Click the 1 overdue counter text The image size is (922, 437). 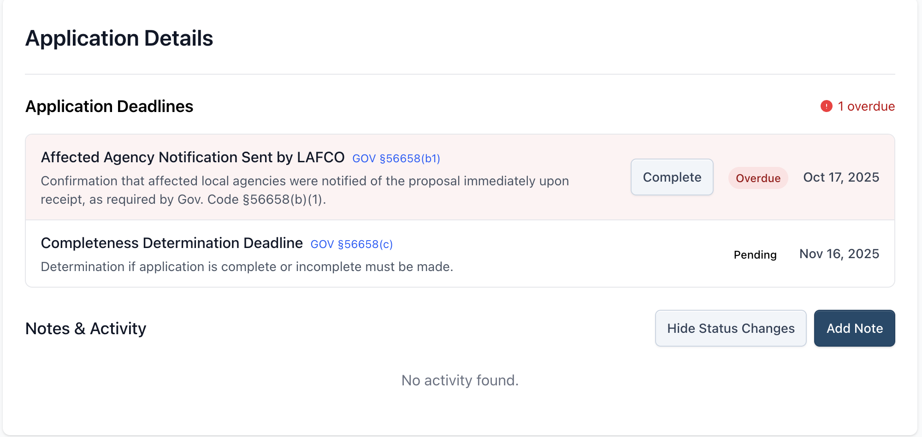tap(866, 106)
